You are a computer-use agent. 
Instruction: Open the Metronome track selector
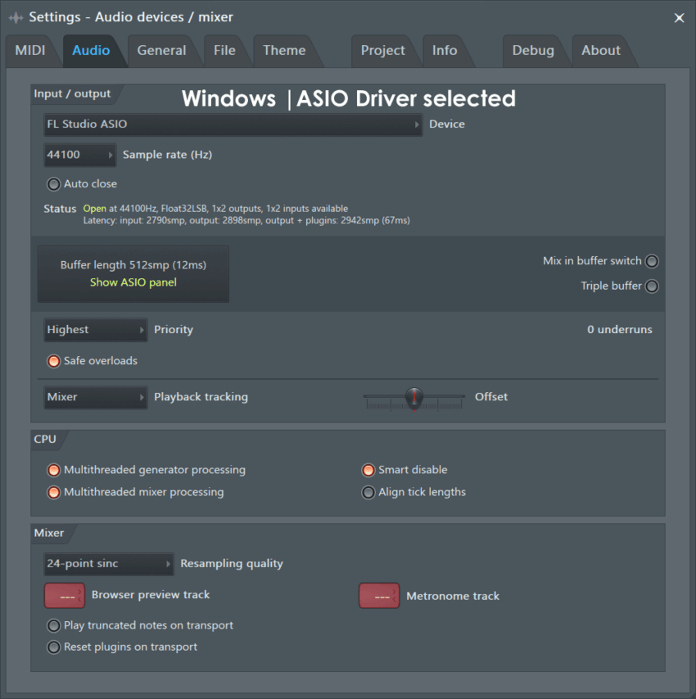pos(378,596)
